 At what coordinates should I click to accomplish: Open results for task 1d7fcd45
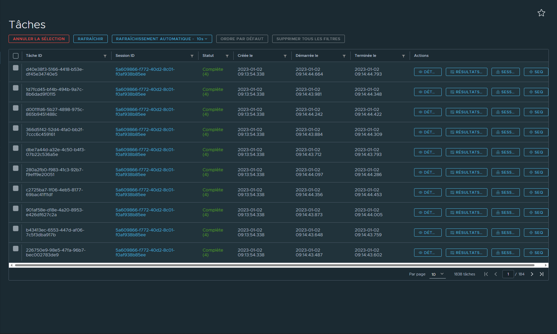click(x=467, y=92)
